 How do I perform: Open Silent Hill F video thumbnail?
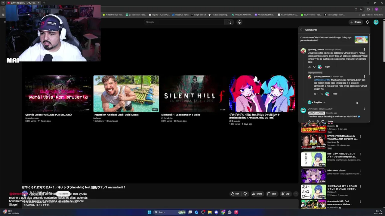(194, 94)
